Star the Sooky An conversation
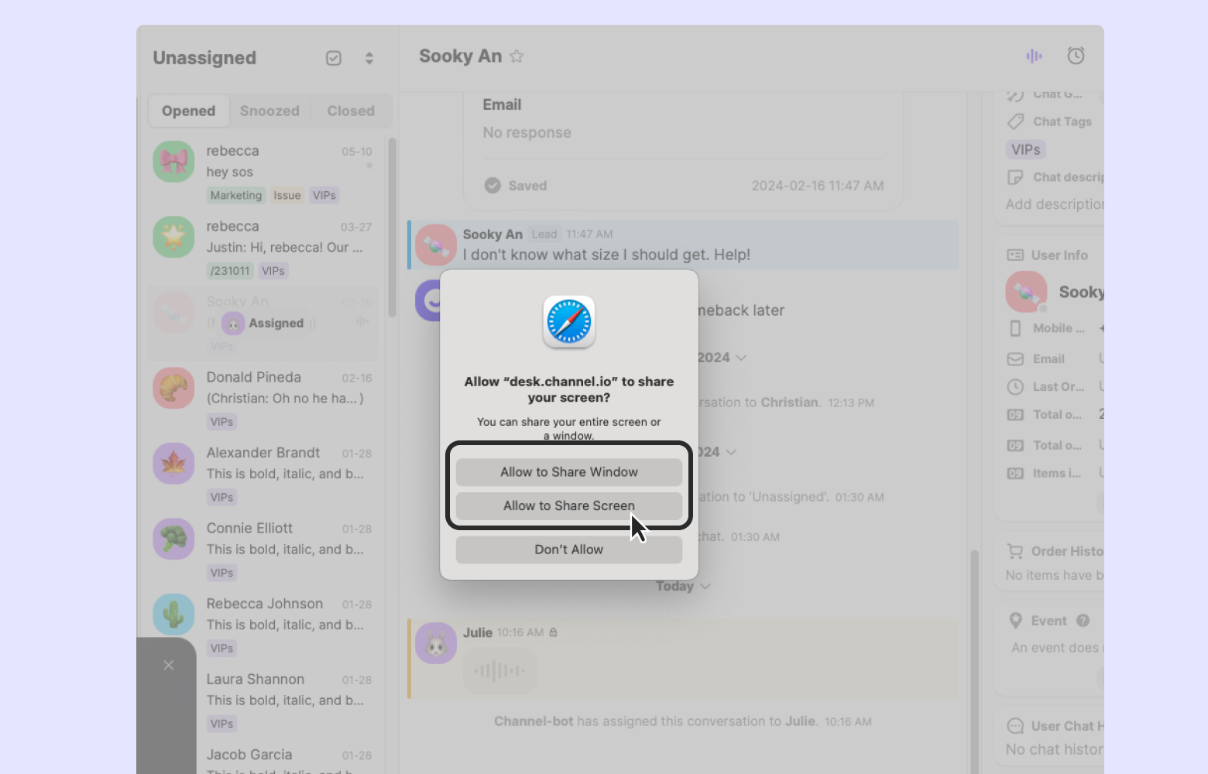Image resolution: width=1208 pixels, height=774 pixels. click(x=516, y=57)
